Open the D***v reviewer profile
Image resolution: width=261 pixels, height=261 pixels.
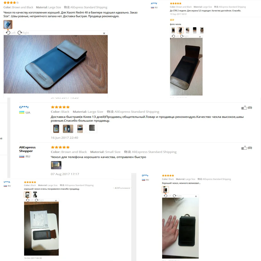pyautogui.click(x=145, y=175)
